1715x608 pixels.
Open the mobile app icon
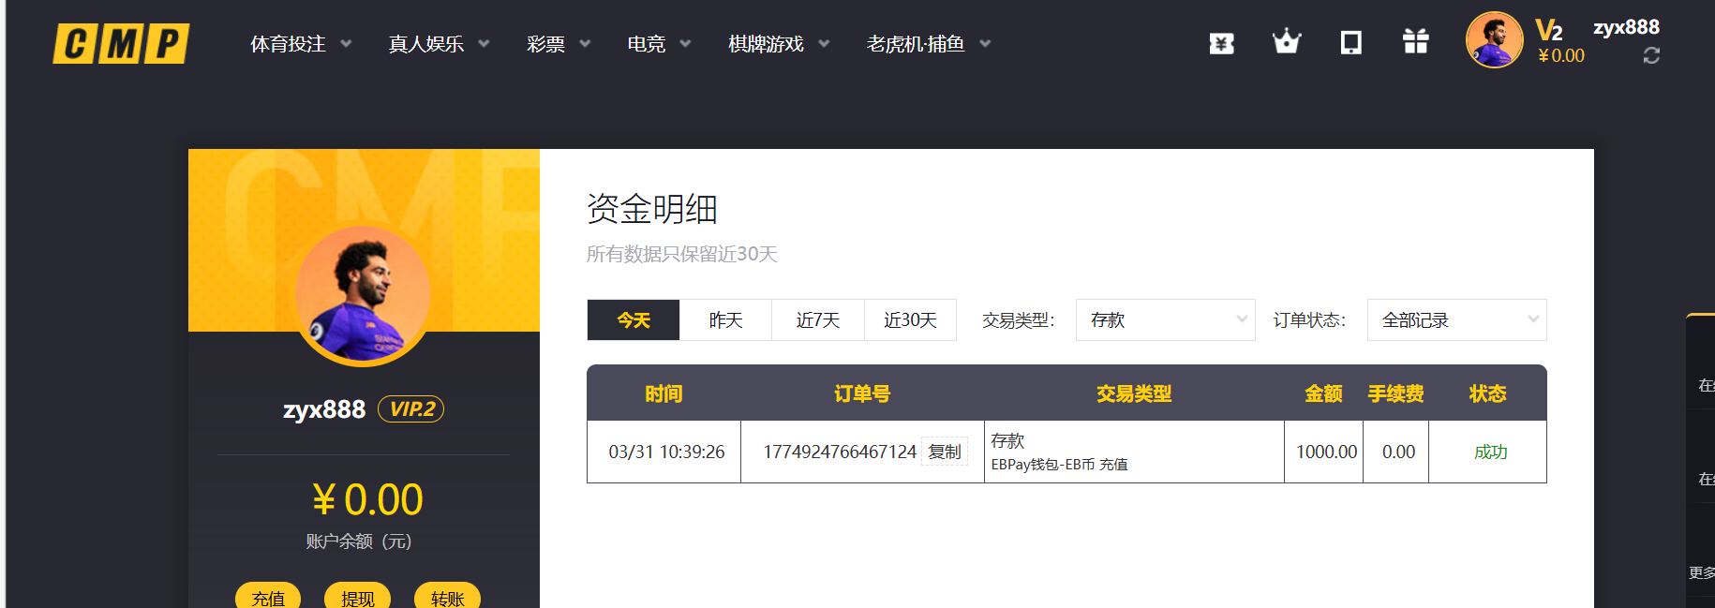coord(1350,43)
